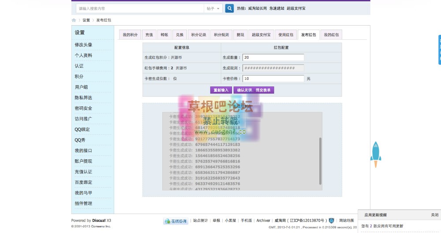Open the 帖子 search type dropdown
441x233 pixels.
213,8
